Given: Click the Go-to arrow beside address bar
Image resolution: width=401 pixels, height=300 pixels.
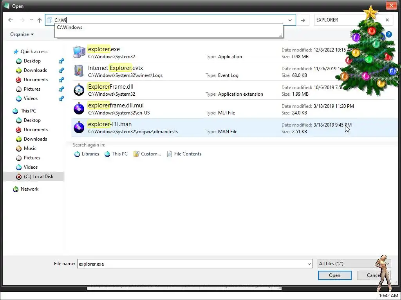Looking at the screenshot, I should coord(303,20).
